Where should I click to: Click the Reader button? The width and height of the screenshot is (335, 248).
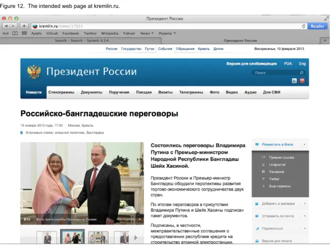pos(317,26)
